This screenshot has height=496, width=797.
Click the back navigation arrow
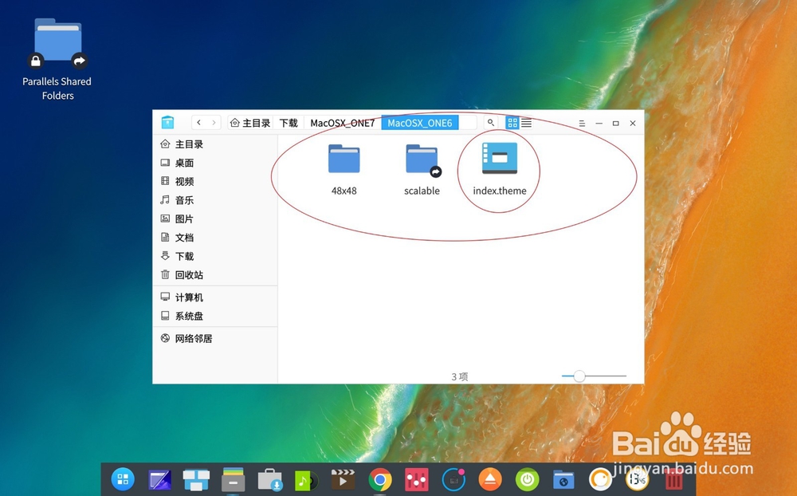coord(198,123)
